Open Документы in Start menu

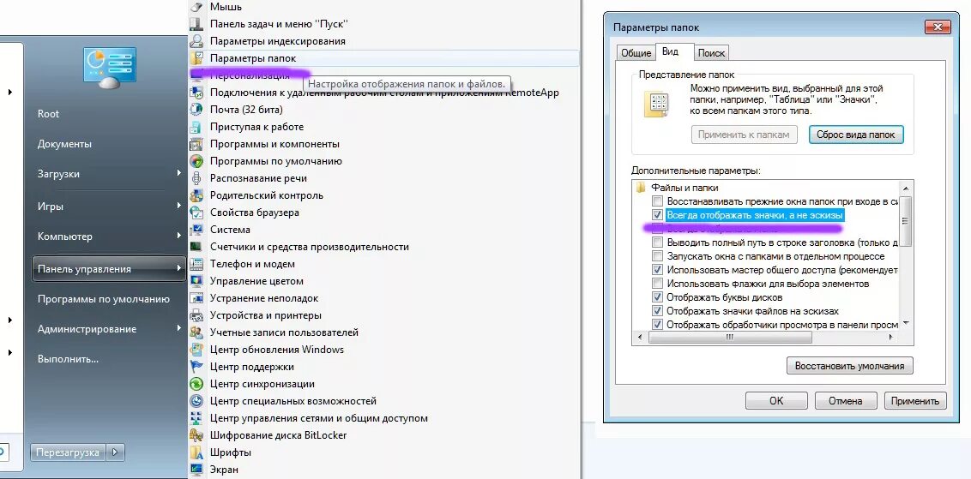pyautogui.click(x=64, y=144)
